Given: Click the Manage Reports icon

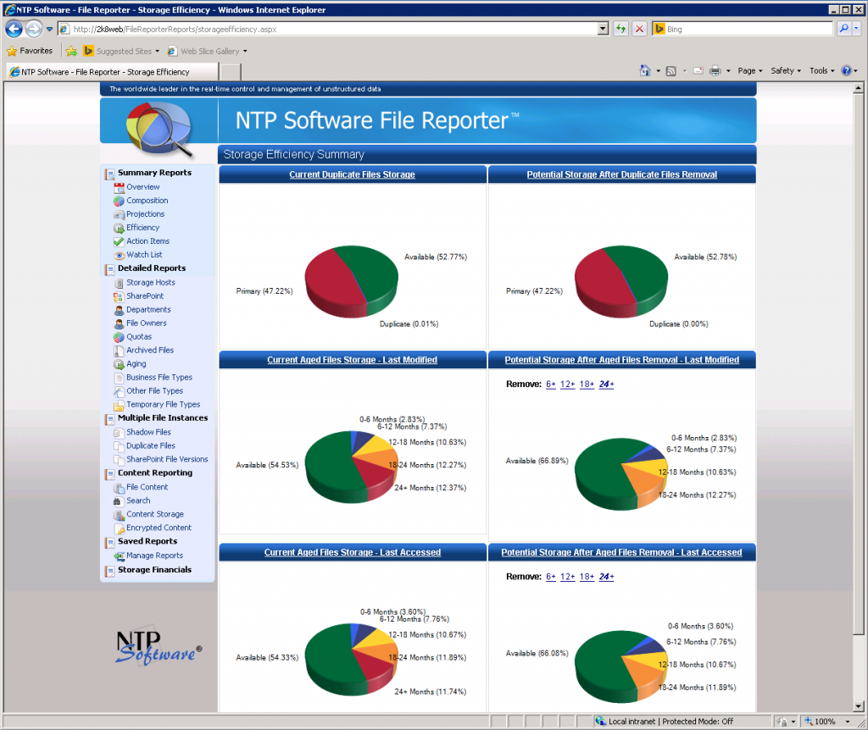Looking at the screenshot, I should [x=119, y=556].
